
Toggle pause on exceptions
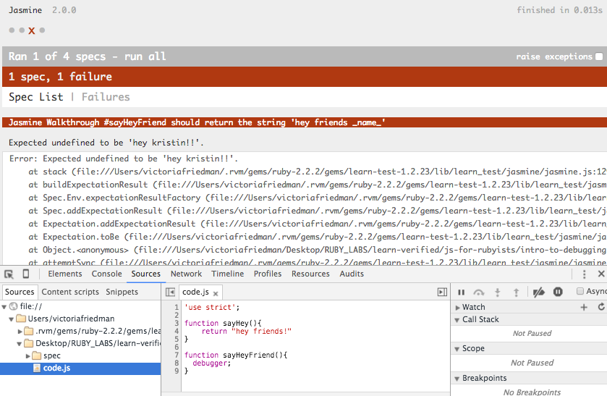point(558,292)
